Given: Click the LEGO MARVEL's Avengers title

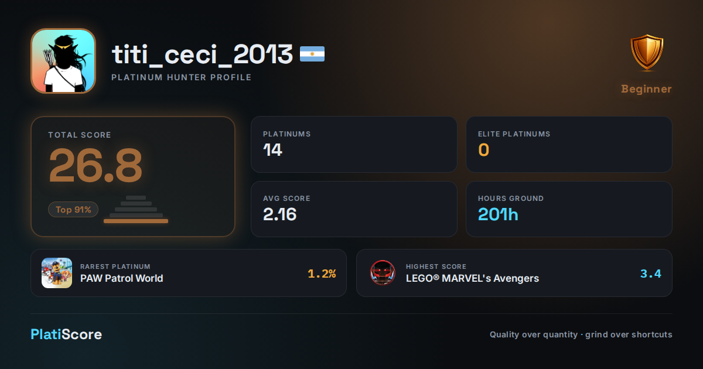Looking at the screenshot, I should click(x=473, y=278).
